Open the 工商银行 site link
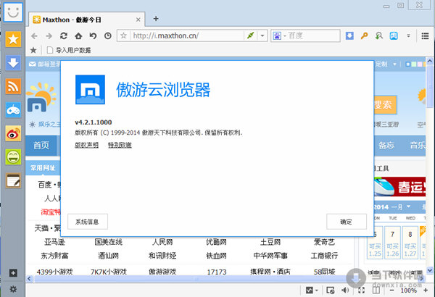Image resolution: width=435 pixels, height=297 pixels. click(324, 256)
